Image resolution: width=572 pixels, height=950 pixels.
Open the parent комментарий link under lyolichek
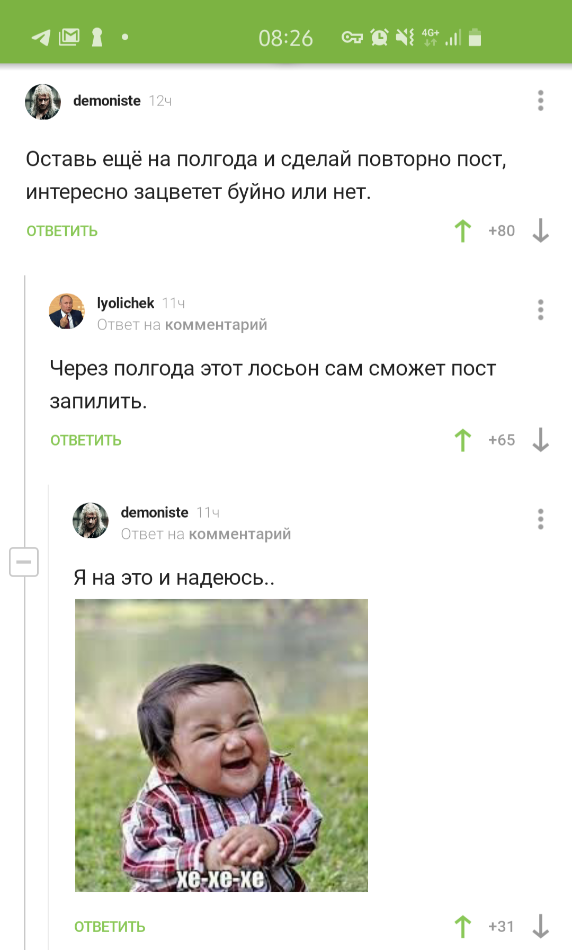216,325
